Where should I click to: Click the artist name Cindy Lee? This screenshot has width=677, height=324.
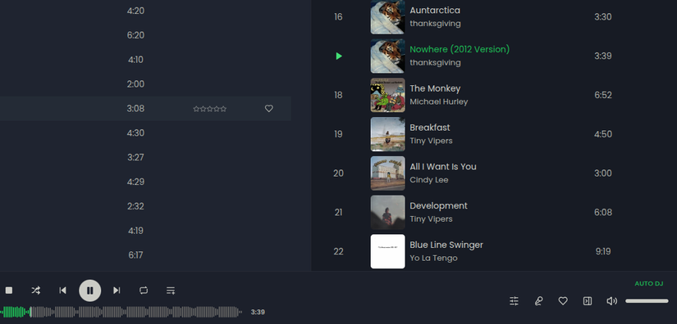click(428, 180)
